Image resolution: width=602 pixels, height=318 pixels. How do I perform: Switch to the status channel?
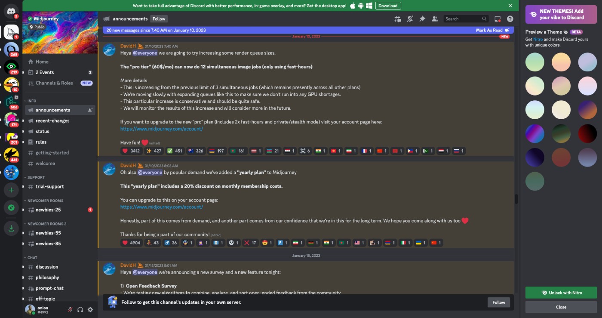pyautogui.click(x=60, y=131)
